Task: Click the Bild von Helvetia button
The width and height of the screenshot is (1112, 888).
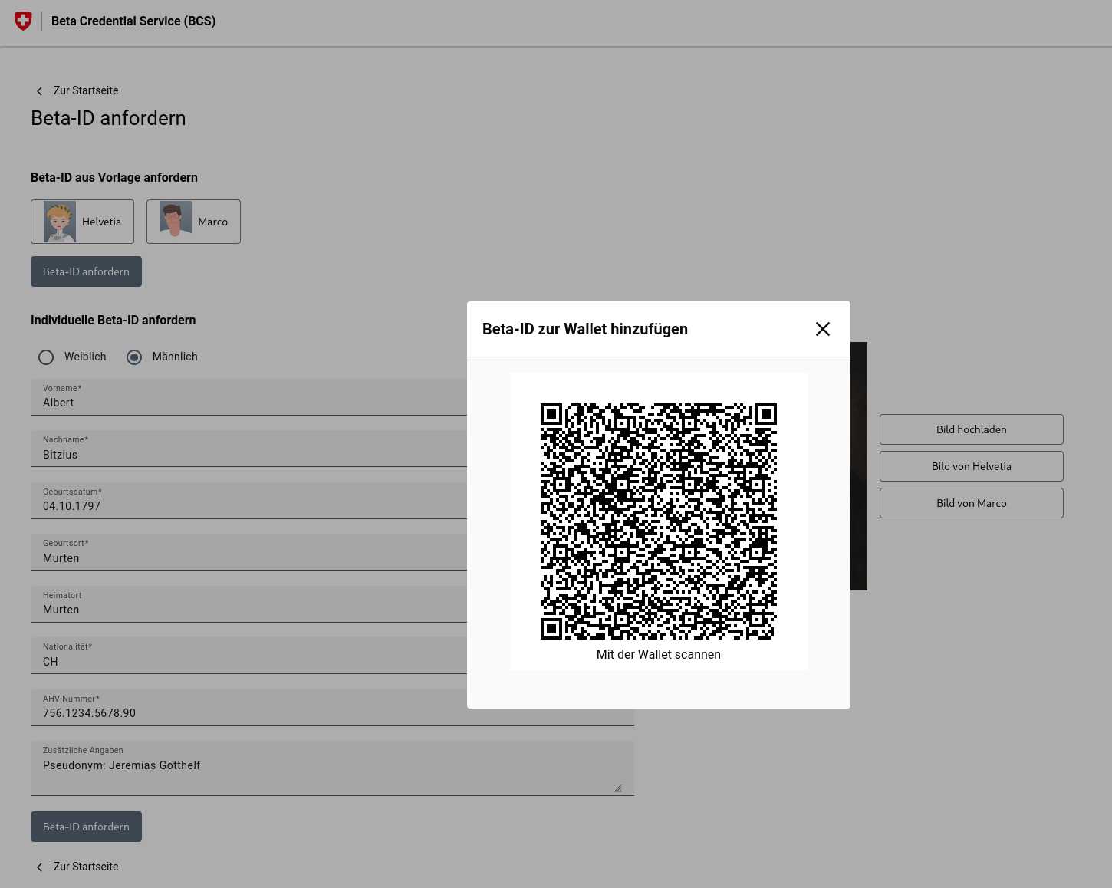Action: (x=972, y=466)
